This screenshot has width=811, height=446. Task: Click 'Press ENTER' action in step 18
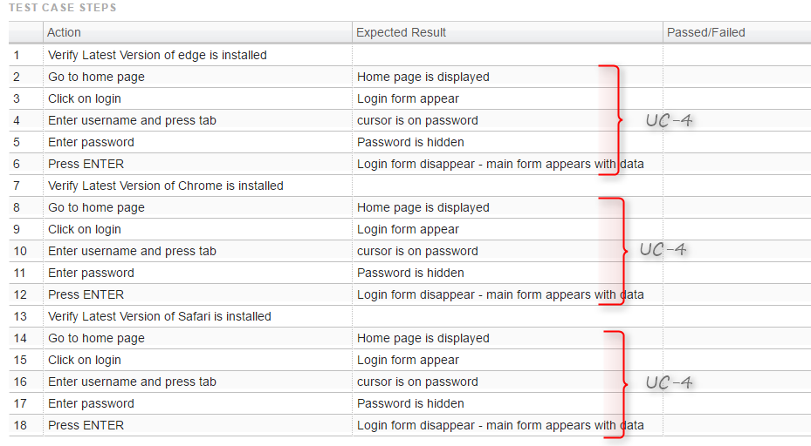(86, 425)
